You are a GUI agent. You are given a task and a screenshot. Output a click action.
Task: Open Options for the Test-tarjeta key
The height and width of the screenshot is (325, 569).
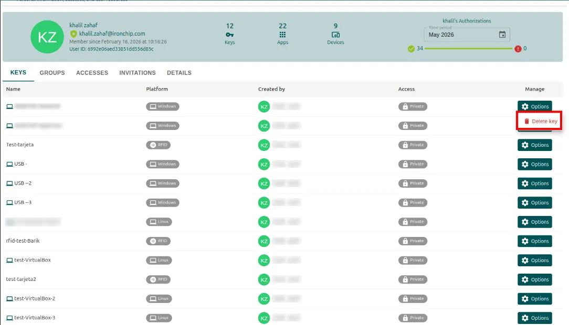534,145
